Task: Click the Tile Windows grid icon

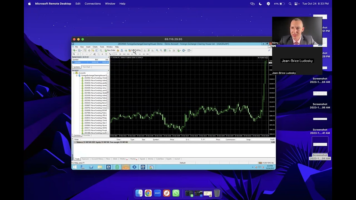Action: click(x=165, y=50)
